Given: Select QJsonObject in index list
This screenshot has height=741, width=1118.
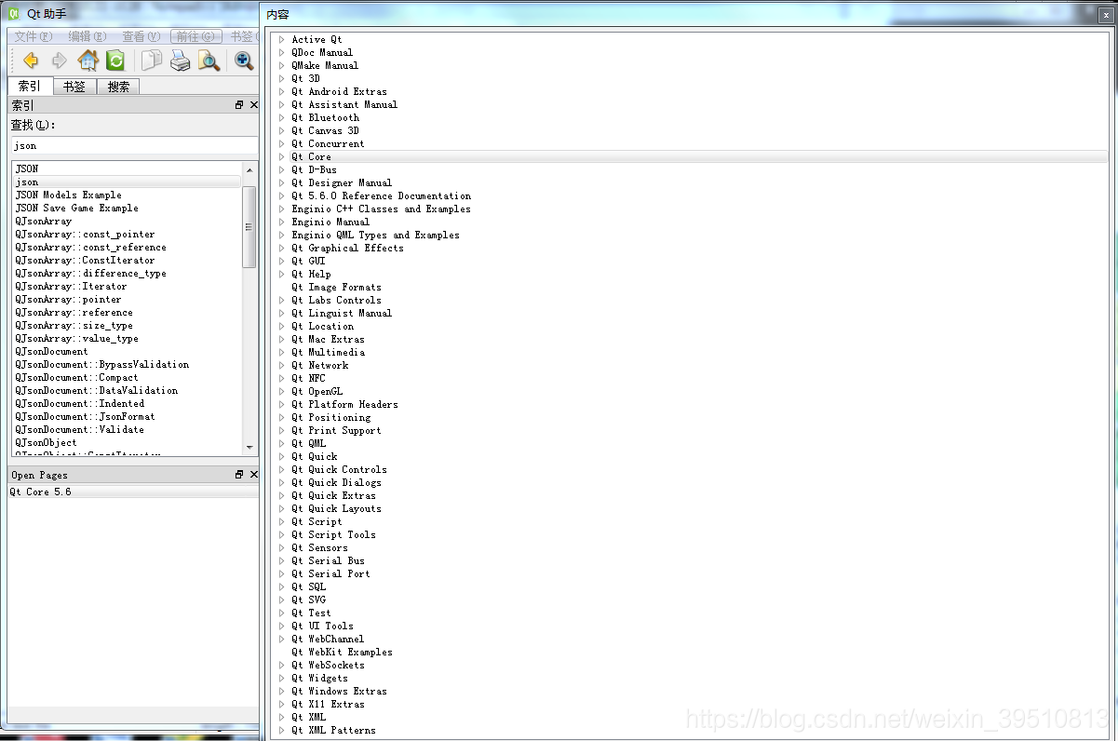Looking at the screenshot, I should point(46,442).
